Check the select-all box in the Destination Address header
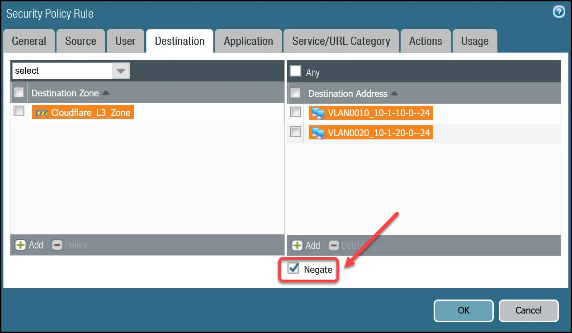The height and width of the screenshot is (333, 572). (x=295, y=93)
